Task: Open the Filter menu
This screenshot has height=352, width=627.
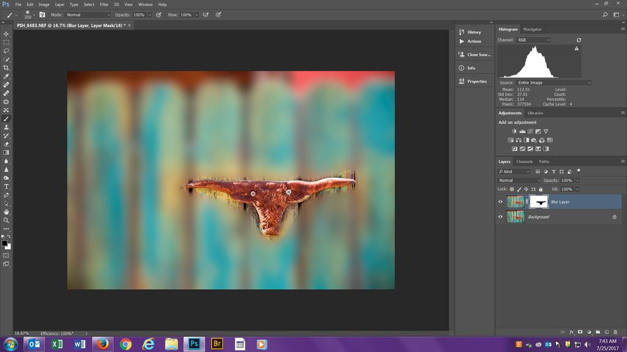Action: click(104, 4)
